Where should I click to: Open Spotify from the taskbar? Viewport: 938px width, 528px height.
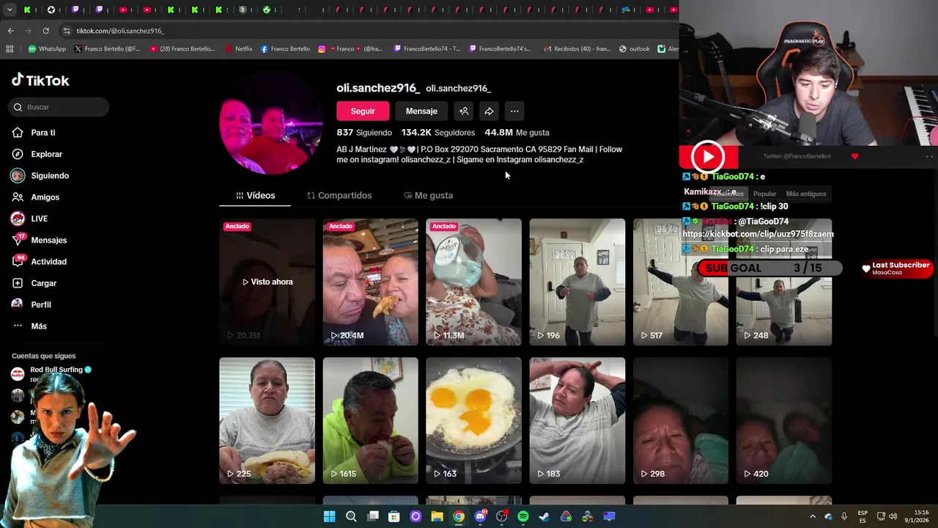coord(522,517)
